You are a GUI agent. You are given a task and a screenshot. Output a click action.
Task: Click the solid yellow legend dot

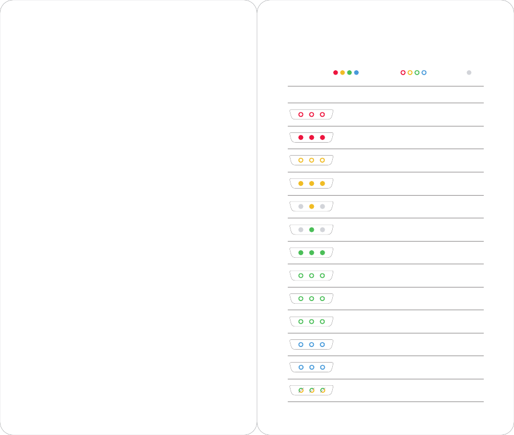click(x=342, y=72)
